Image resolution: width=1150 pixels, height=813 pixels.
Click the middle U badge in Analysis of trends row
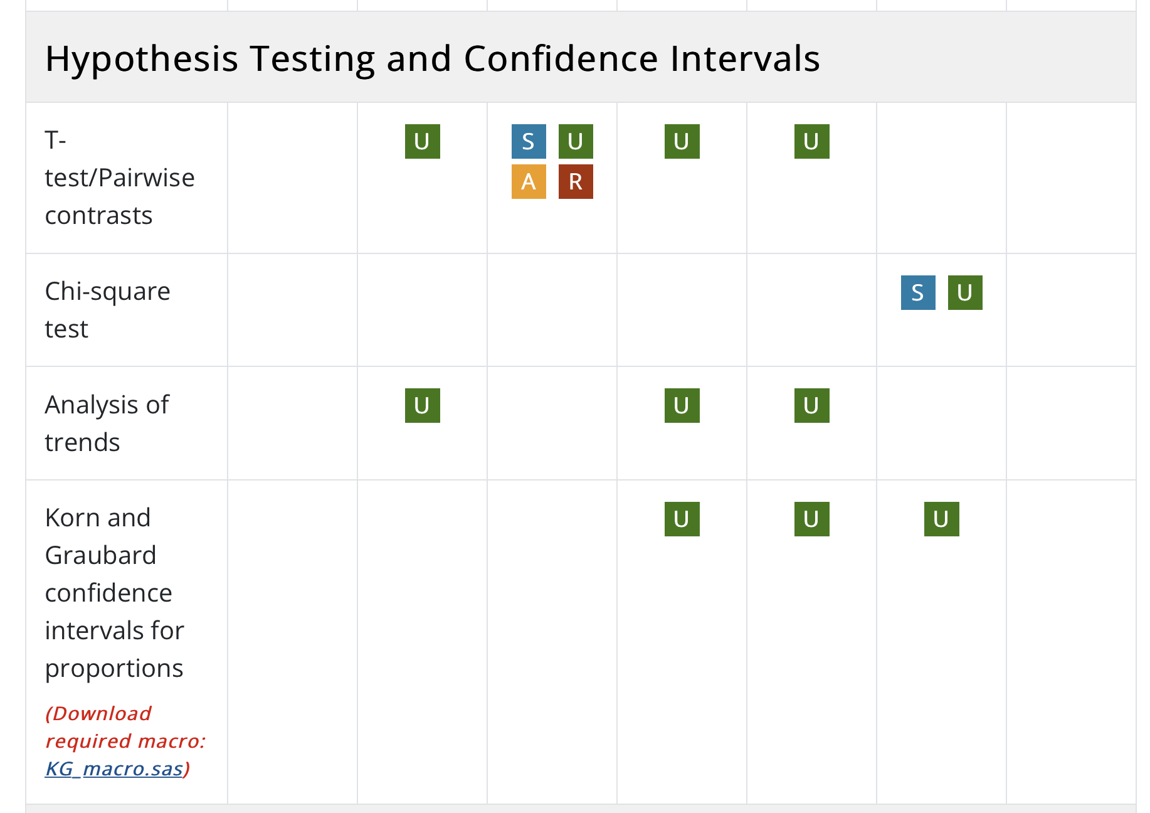coord(682,406)
